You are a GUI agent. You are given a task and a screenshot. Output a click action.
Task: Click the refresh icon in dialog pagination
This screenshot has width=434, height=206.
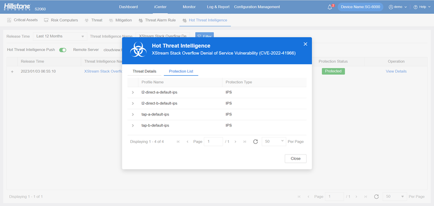(x=256, y=141)
